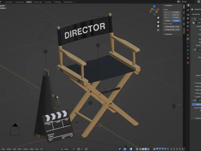The image size is (201, 151).
Task: Click the pan hand viewport icon
Action: (x=158, y=22)
